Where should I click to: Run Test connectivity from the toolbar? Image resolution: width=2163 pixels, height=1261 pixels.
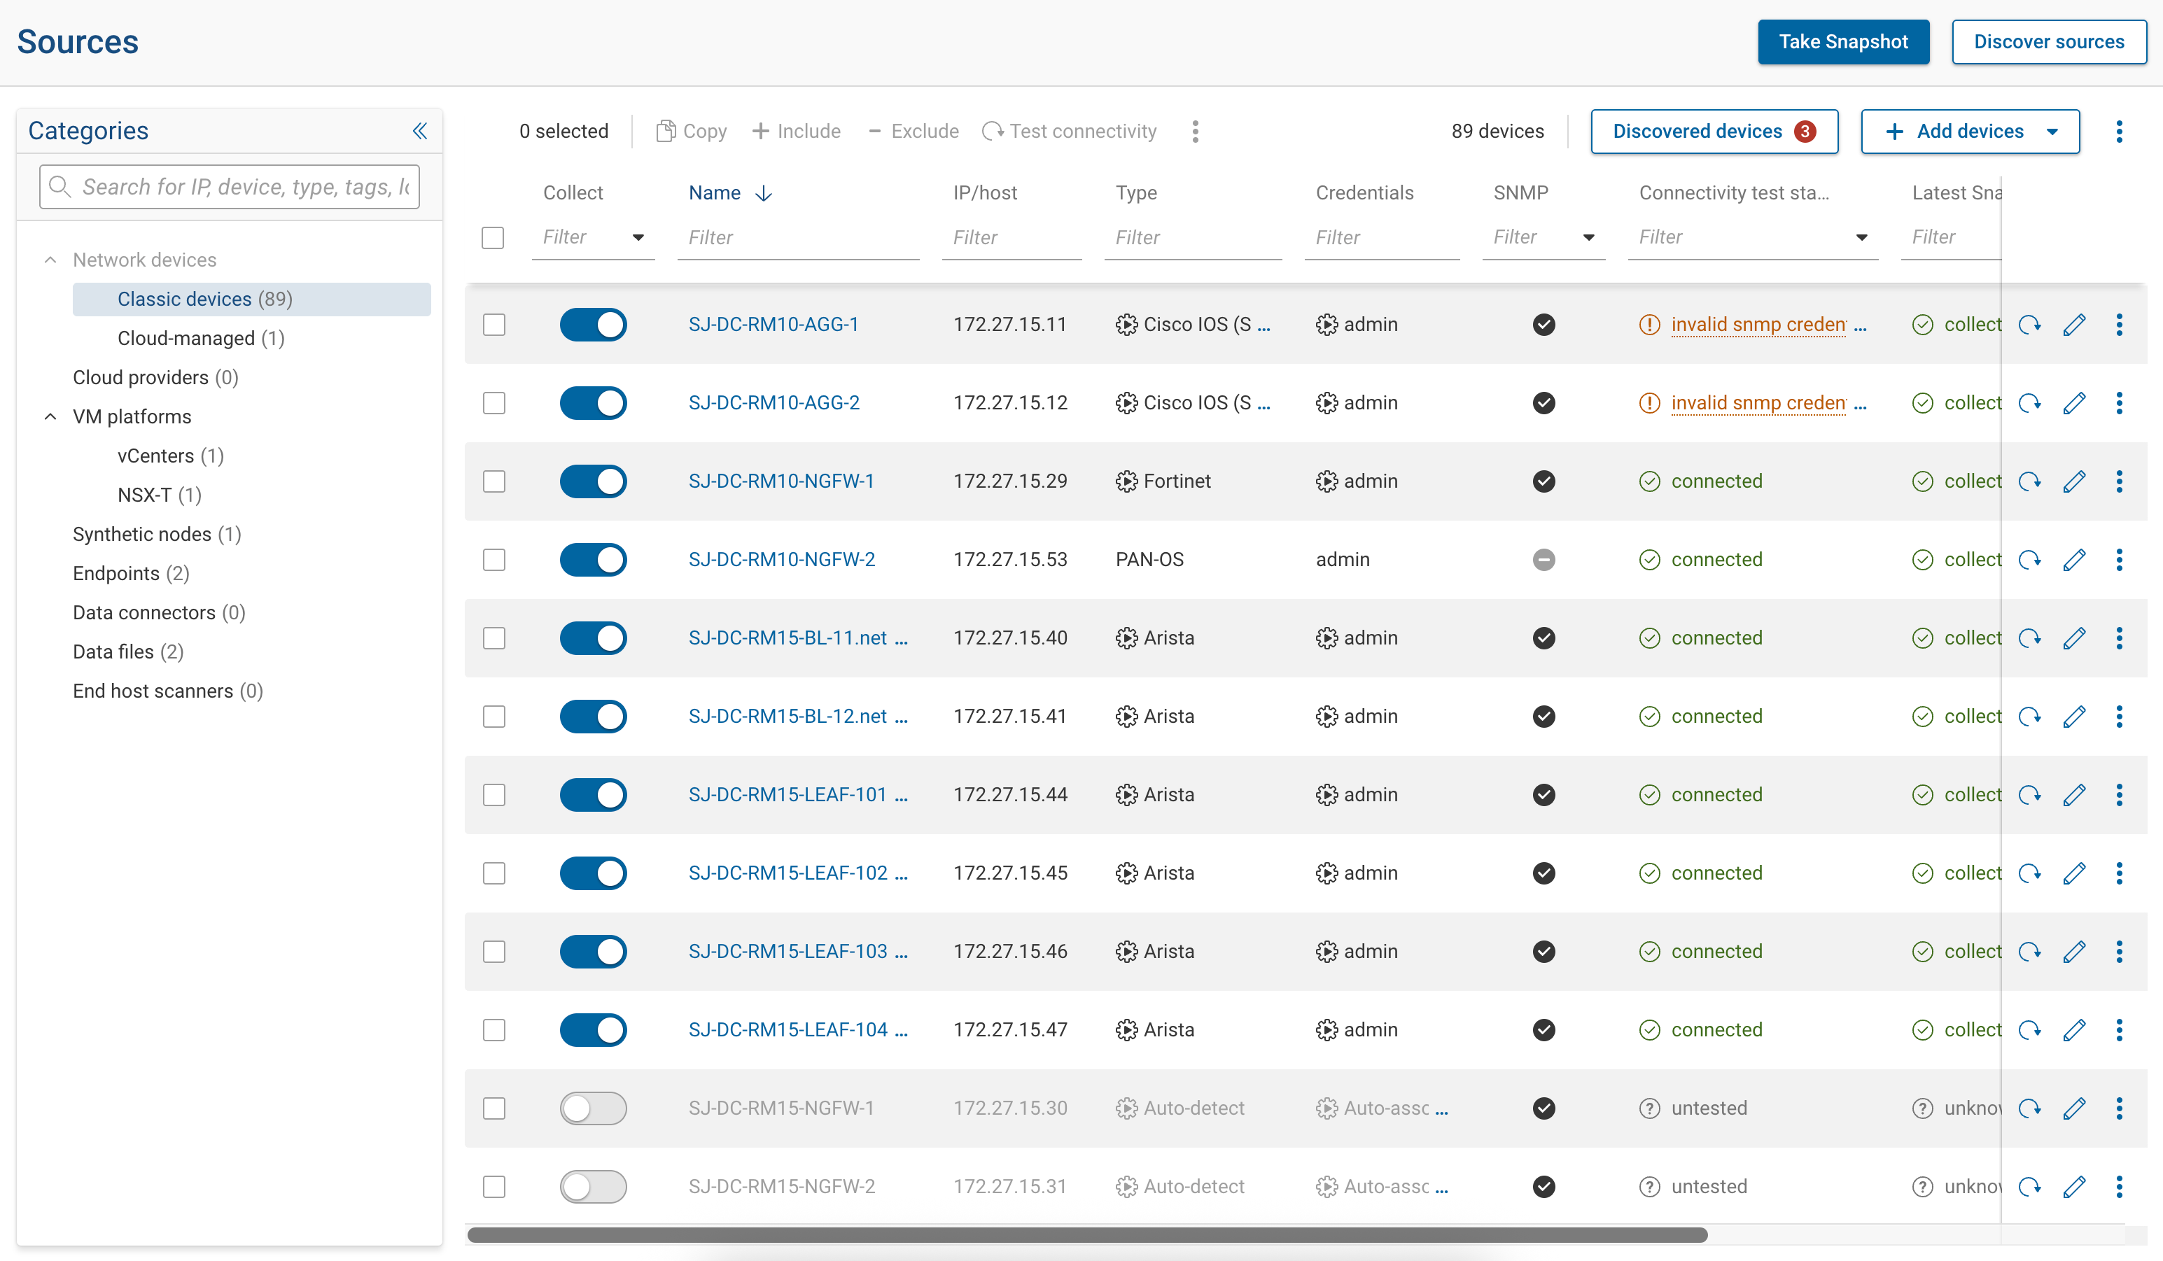pos(1070,130)
